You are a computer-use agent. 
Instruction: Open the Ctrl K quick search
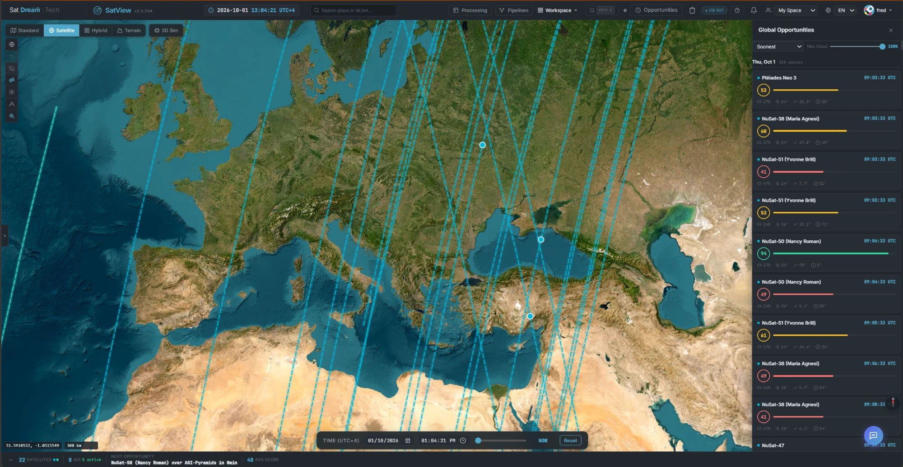602,10
